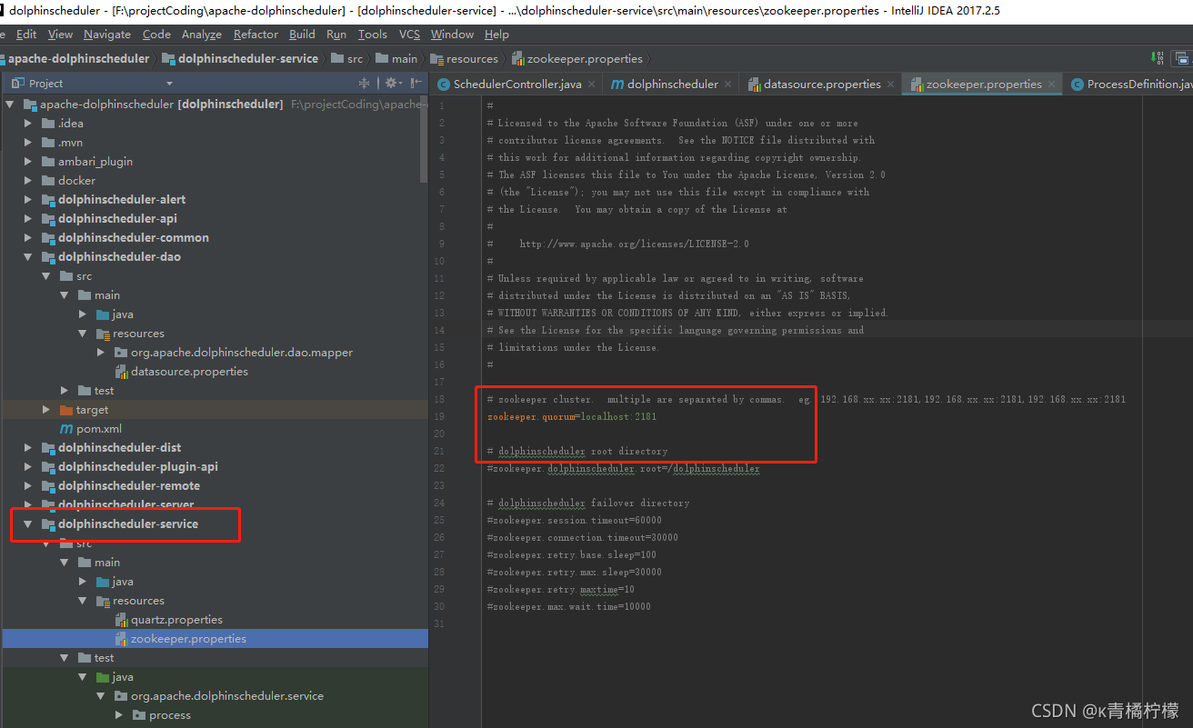Image resolution: width=1193 pixels, height=728 pixels.
Task: Collapse dolphinscheduler-dao module
Action: pos(28,256)
